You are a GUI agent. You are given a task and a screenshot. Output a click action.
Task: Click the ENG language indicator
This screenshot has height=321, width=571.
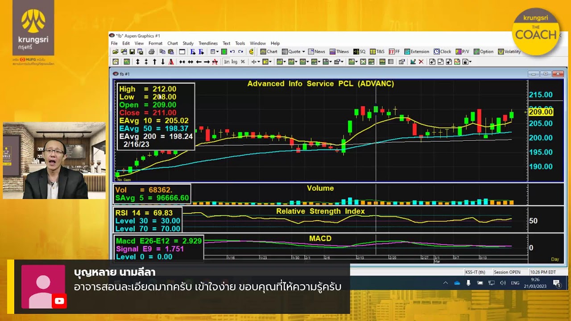(515, 283)
